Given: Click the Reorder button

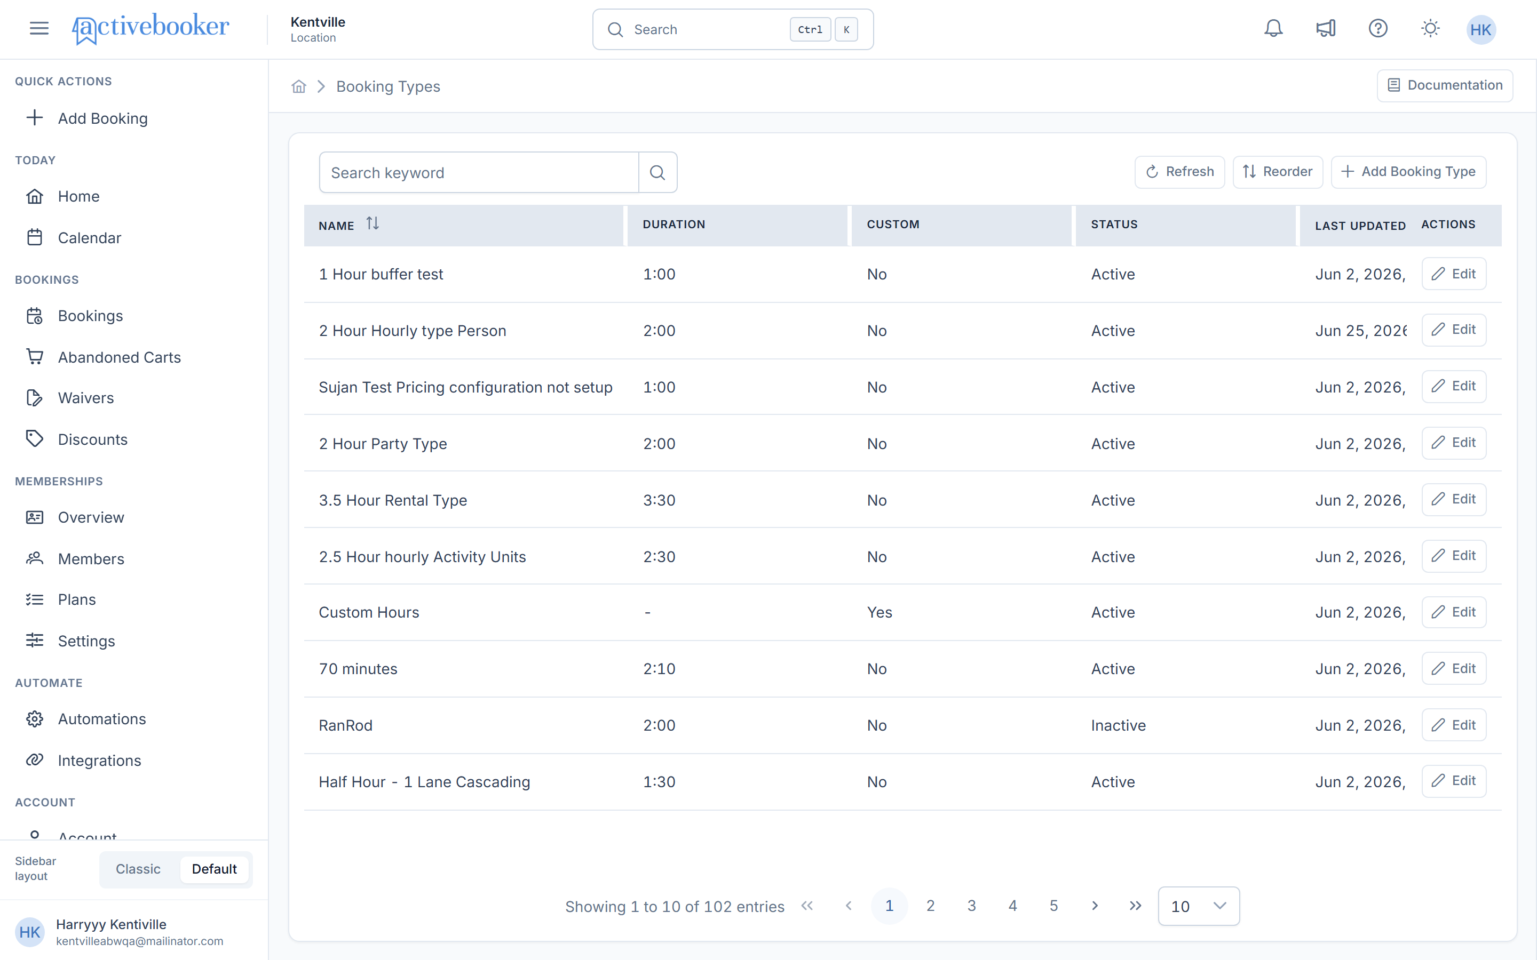Looking at the screenshot, I should [x=1277, y=172].
